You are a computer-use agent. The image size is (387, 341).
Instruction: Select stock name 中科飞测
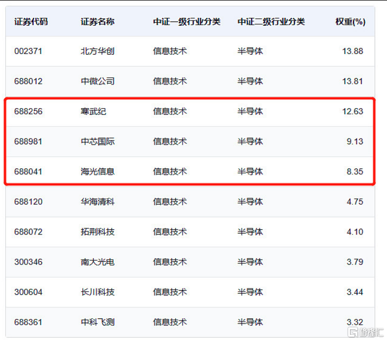98,322
